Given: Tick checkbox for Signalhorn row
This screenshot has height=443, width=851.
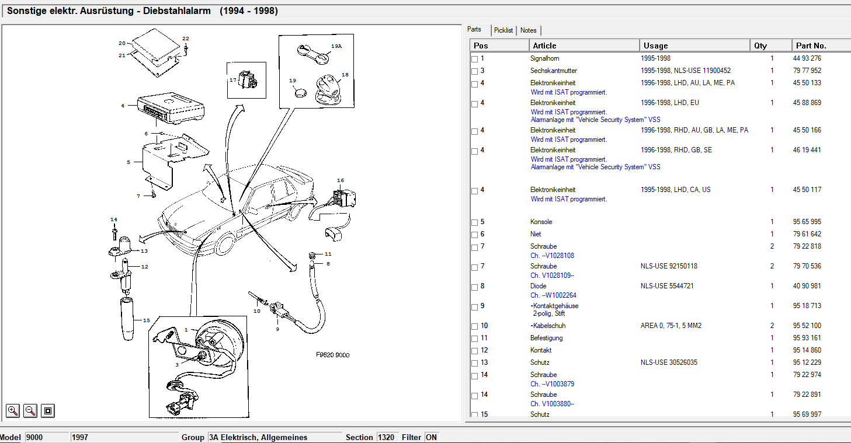Looking at the screenshot, I should click(x=475, y=59).
